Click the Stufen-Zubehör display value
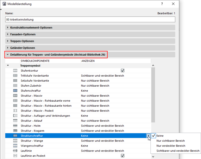Image resolution: width=201 pixels, height=159 pixels. (x=95, y=86)
